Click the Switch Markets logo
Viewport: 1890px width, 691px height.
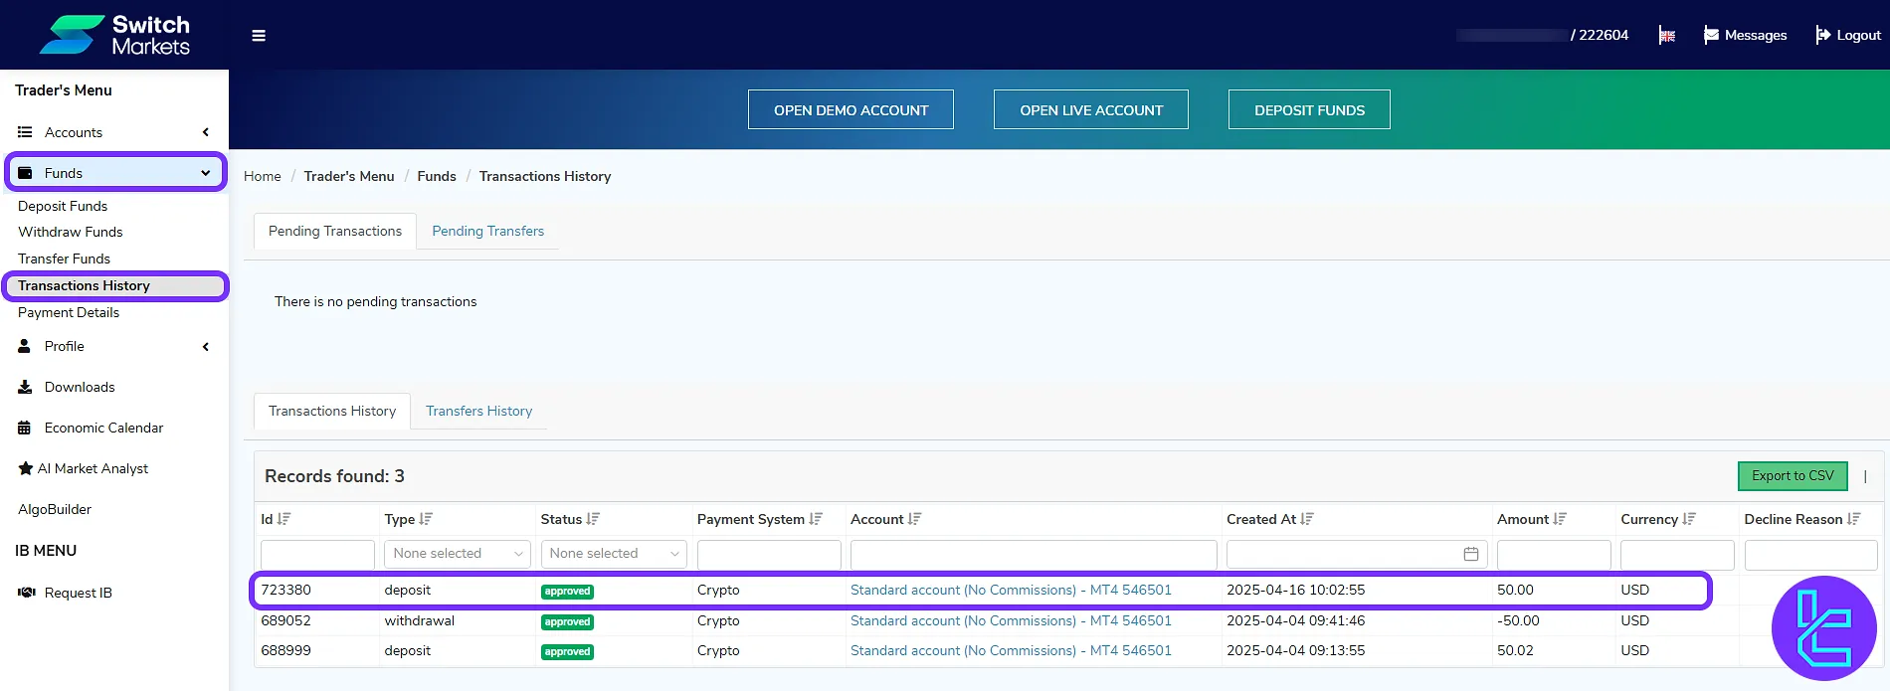(x=114, y=35)
